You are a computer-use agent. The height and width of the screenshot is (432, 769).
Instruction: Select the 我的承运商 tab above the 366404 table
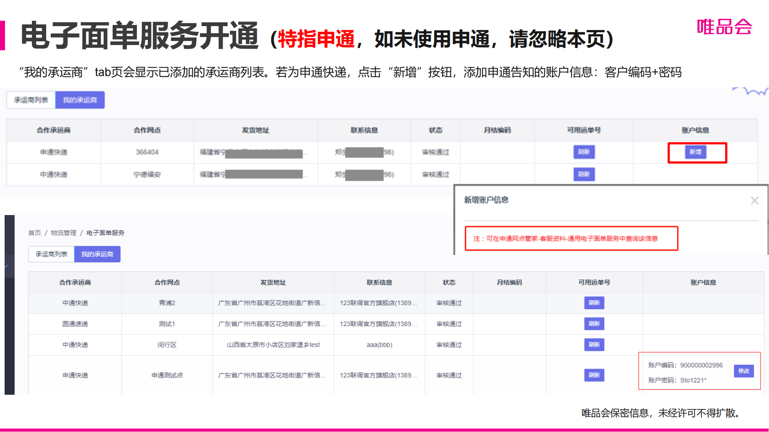point(80,100)
